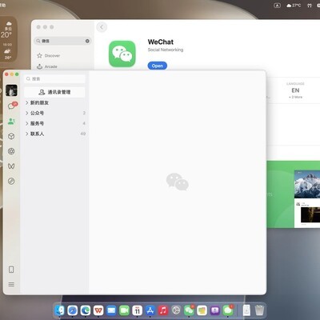Open the weather widget showing 20°
Screen dimensions: 320x320
pos(8,39)
